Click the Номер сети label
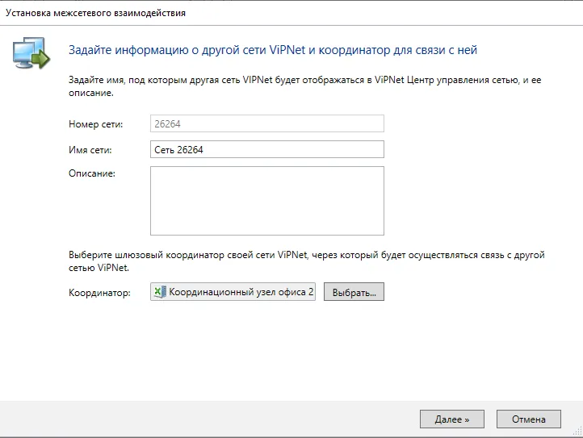Image resolution: width=583 pixels, height=438 pixels. (95, 124)
